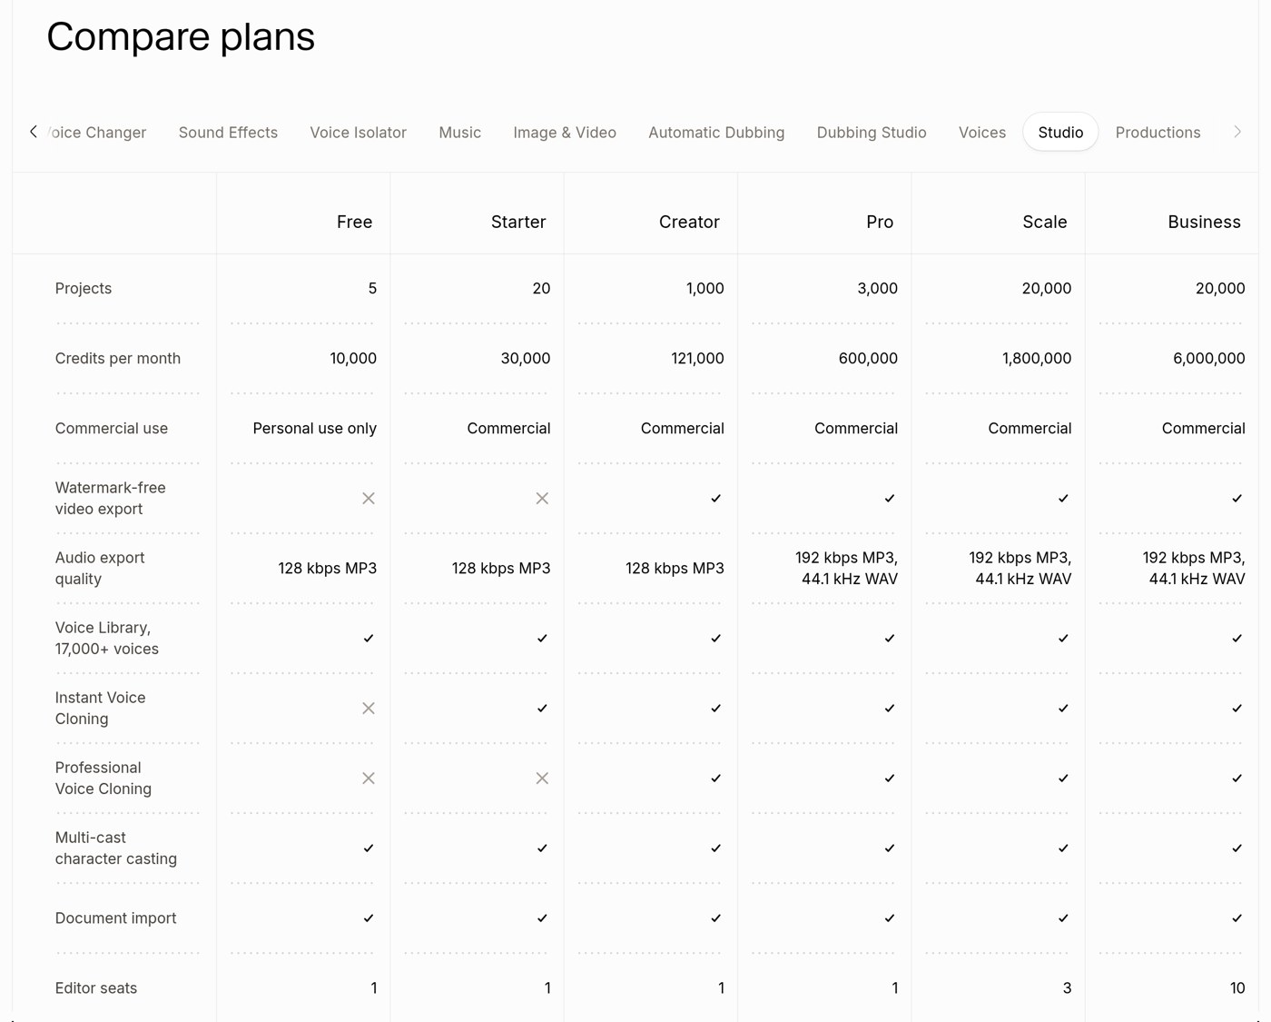Open the Productions tab
This screenshot has height=1022, width=1271.
coord(1158,133)
